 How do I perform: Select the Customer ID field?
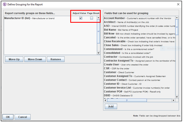point(139,84)
